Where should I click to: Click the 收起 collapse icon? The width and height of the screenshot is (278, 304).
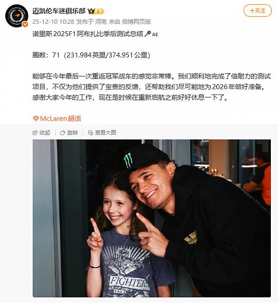35,133
